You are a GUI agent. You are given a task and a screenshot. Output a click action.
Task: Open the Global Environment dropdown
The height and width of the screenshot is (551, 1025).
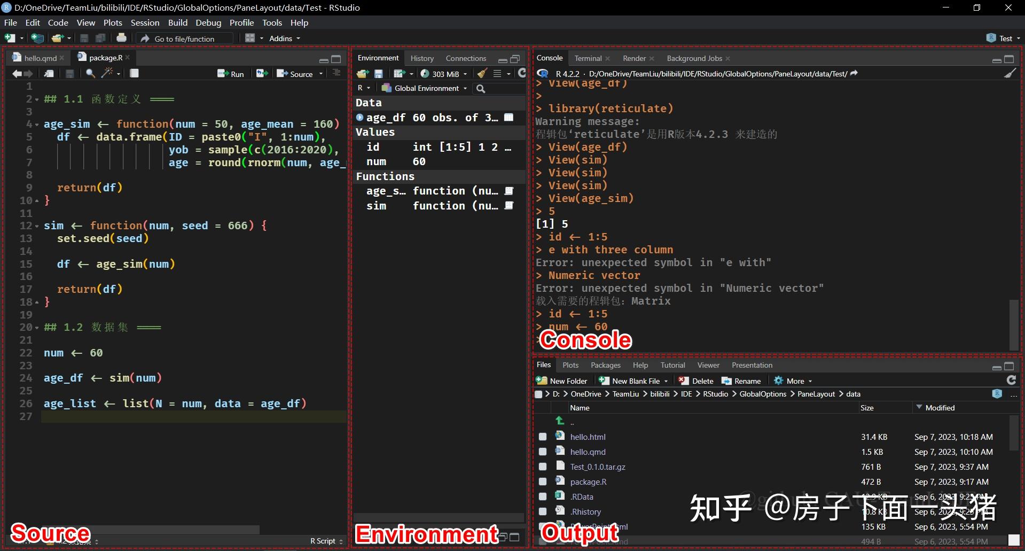[424, 88]
